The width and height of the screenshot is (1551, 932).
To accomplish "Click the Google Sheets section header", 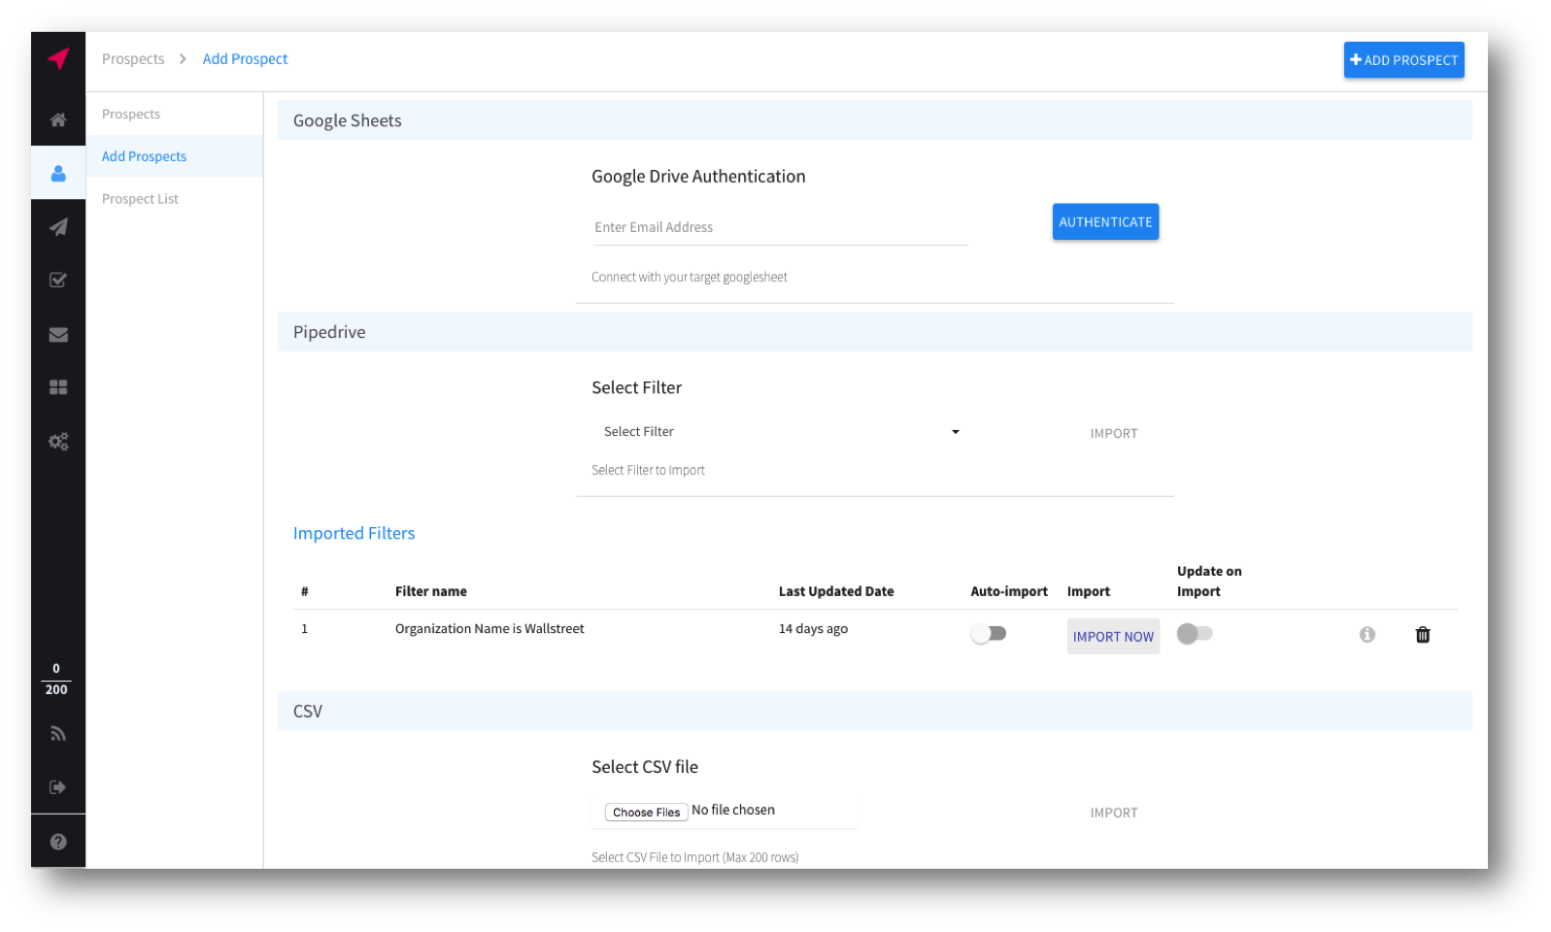I will pos(874,120).
